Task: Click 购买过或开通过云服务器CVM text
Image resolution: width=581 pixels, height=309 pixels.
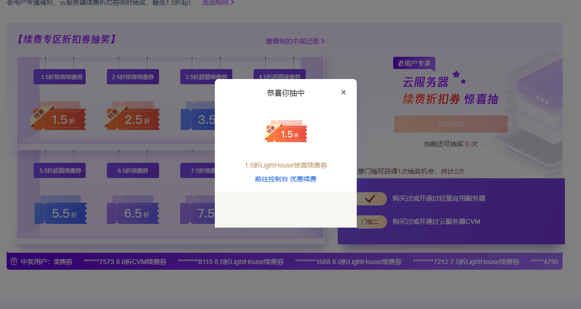Action: (437, 221)
